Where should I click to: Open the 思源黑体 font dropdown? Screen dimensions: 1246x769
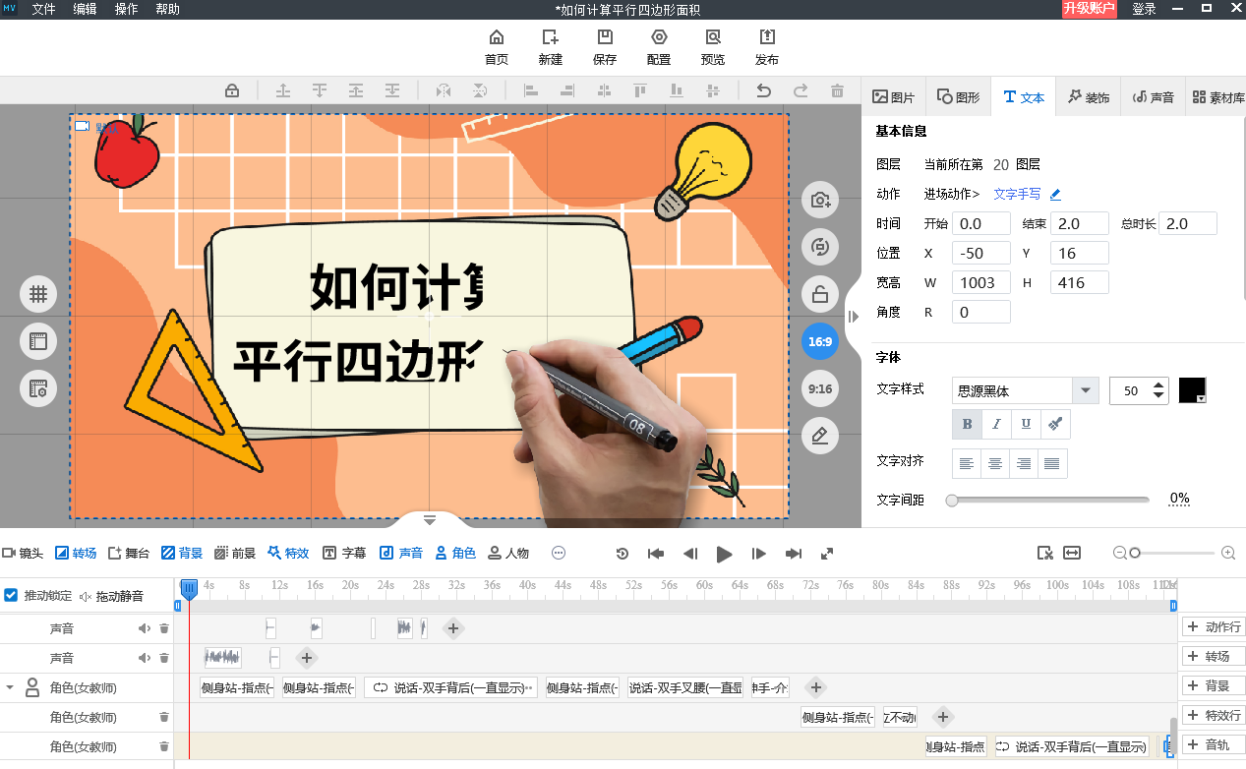coord(1085,390)
